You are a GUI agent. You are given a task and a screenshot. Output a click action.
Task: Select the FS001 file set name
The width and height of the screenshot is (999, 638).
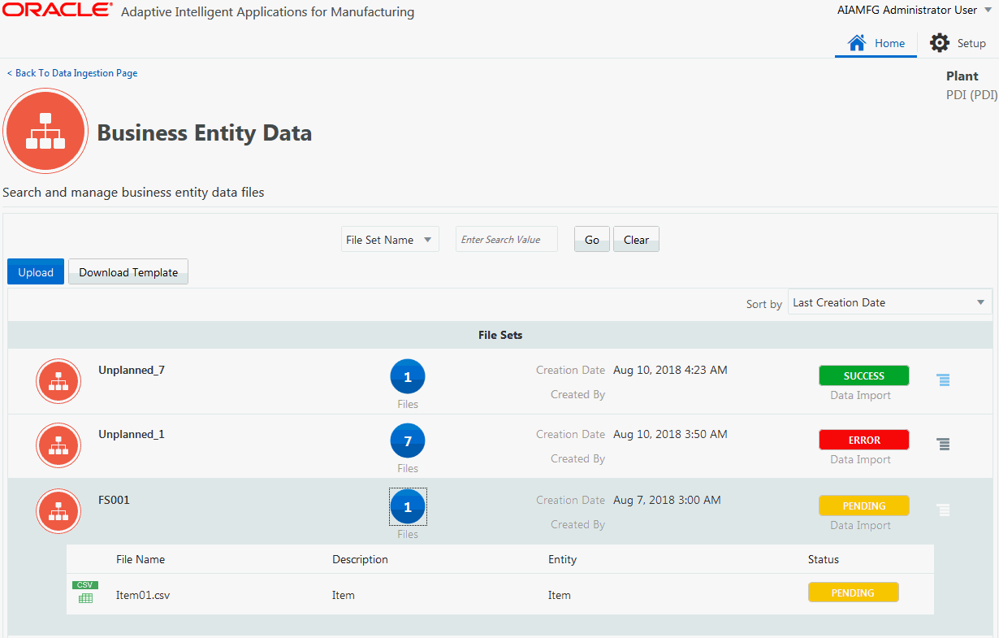[x=114, y=500]
